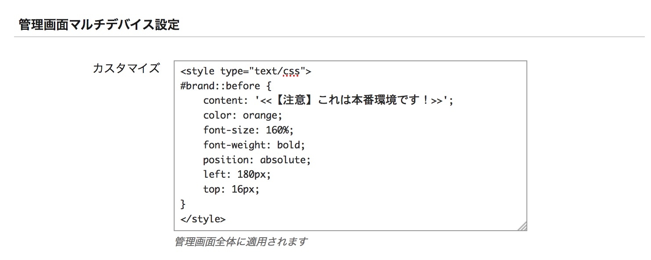Click the カスタマイズ field label

tap(126, 69)
